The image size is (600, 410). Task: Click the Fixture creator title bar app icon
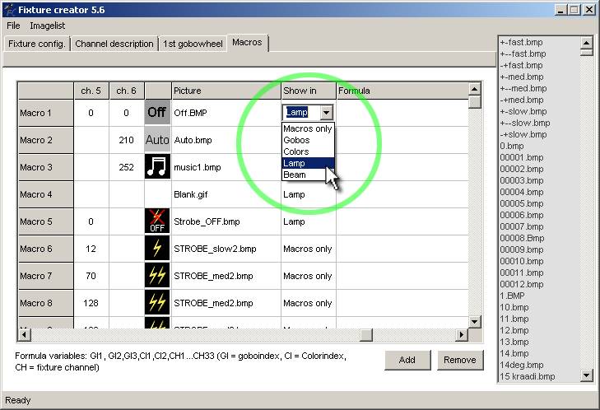9,10
